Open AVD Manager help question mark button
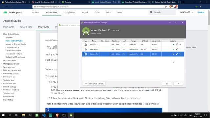The image size is (210, 118). click(178, 84)
